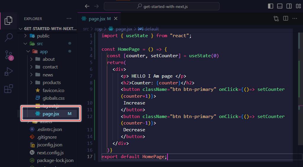This screenshot has width=303, height=167.
Task: Close the page.jsx editor tab
Action: (x=116, y=19)
